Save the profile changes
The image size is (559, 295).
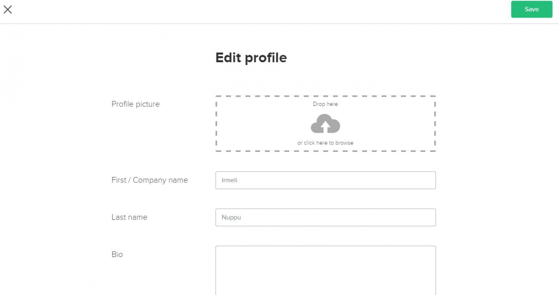(x=532, y=9)
